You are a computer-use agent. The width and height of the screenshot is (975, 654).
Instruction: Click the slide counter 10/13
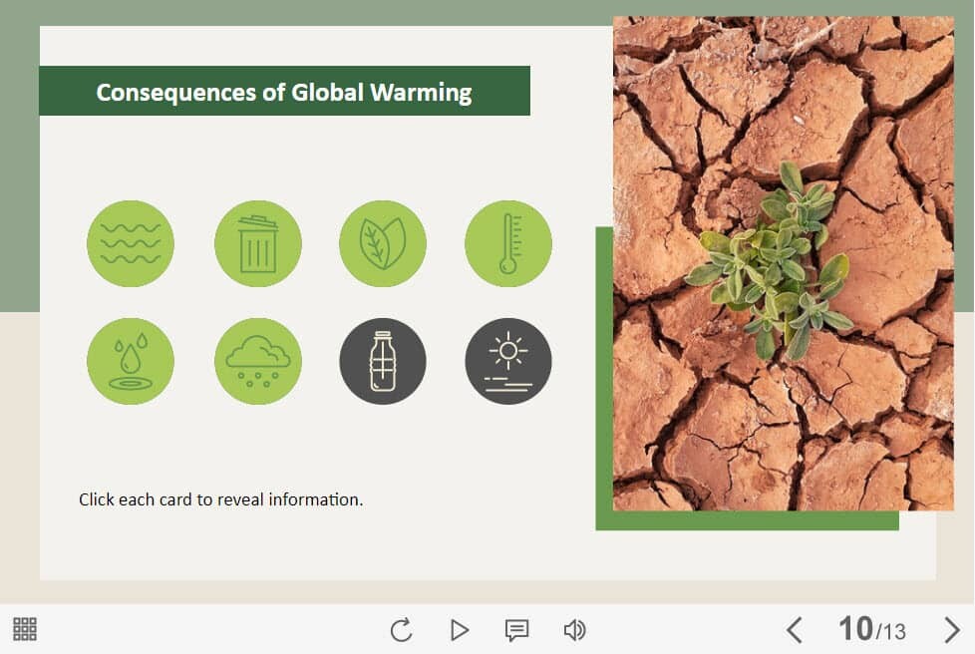(x=871, y=629)
